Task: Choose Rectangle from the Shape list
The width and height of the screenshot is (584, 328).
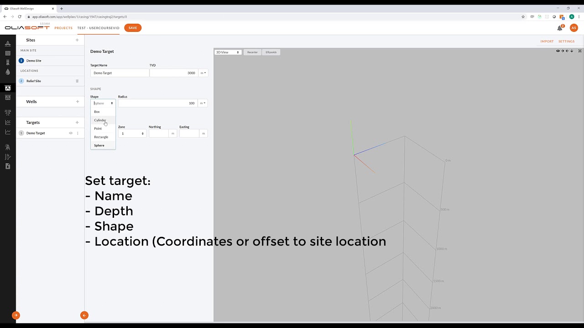Action: click(x=101, y=137)
